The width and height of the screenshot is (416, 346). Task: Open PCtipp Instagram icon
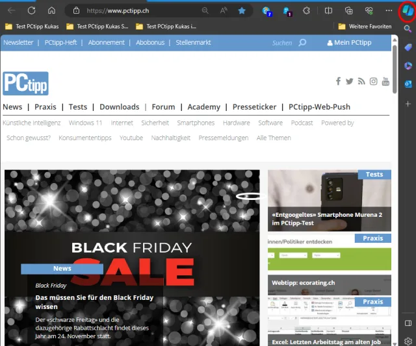373,81
